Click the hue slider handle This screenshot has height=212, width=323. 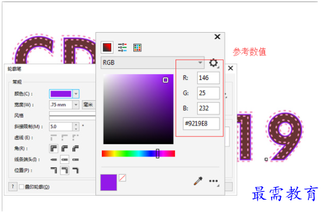(x=157, y=154)
